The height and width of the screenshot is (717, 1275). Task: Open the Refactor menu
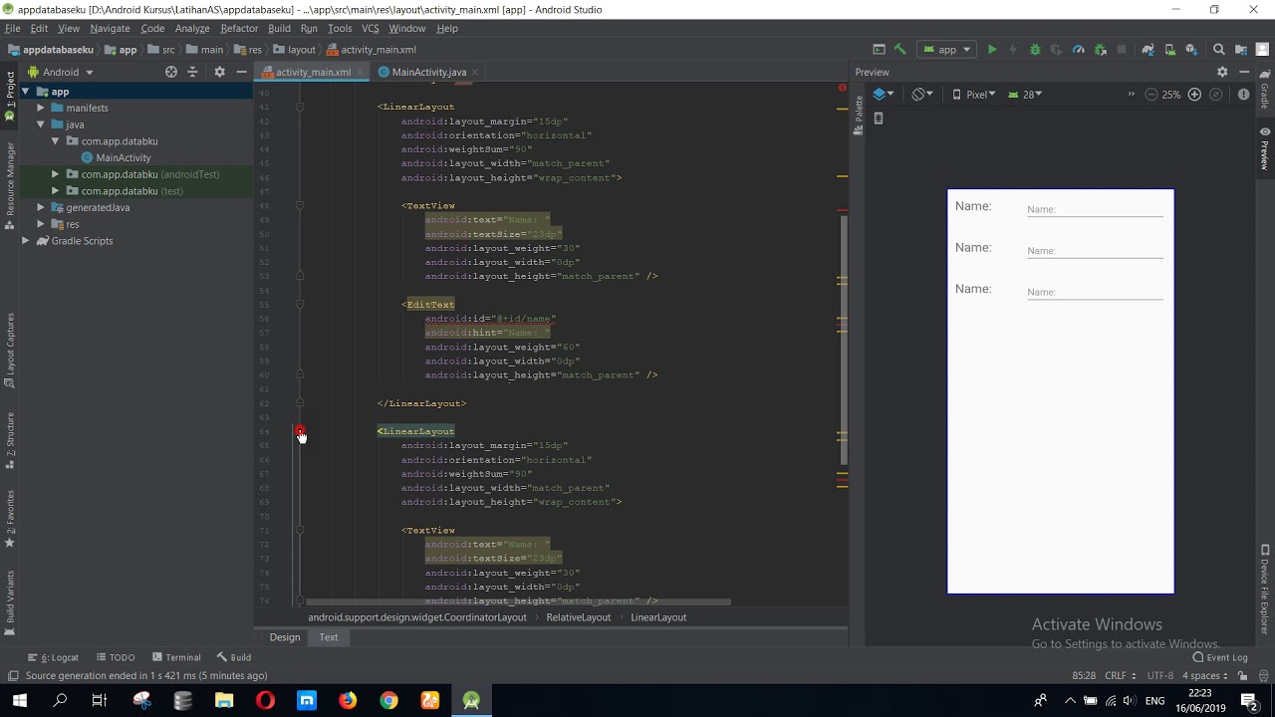pos(239,29)
